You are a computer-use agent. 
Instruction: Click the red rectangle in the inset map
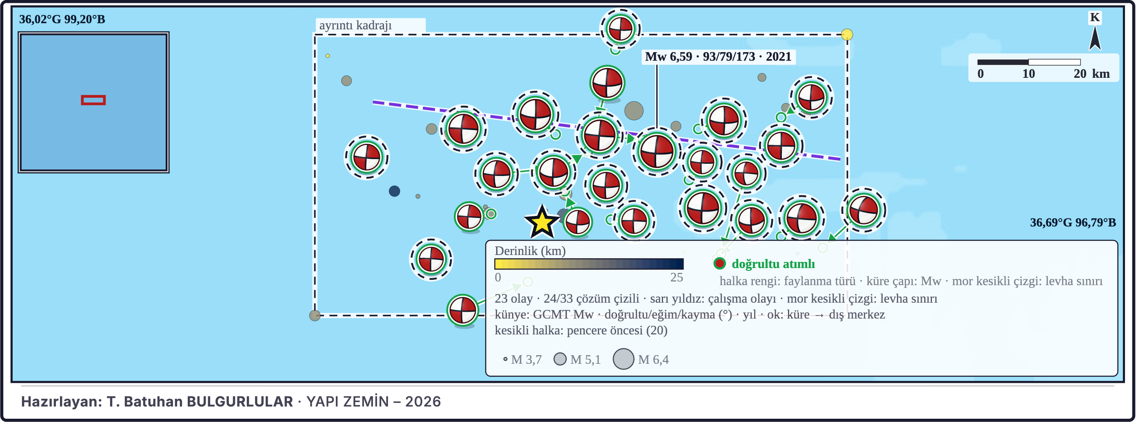tap(93, 100)
